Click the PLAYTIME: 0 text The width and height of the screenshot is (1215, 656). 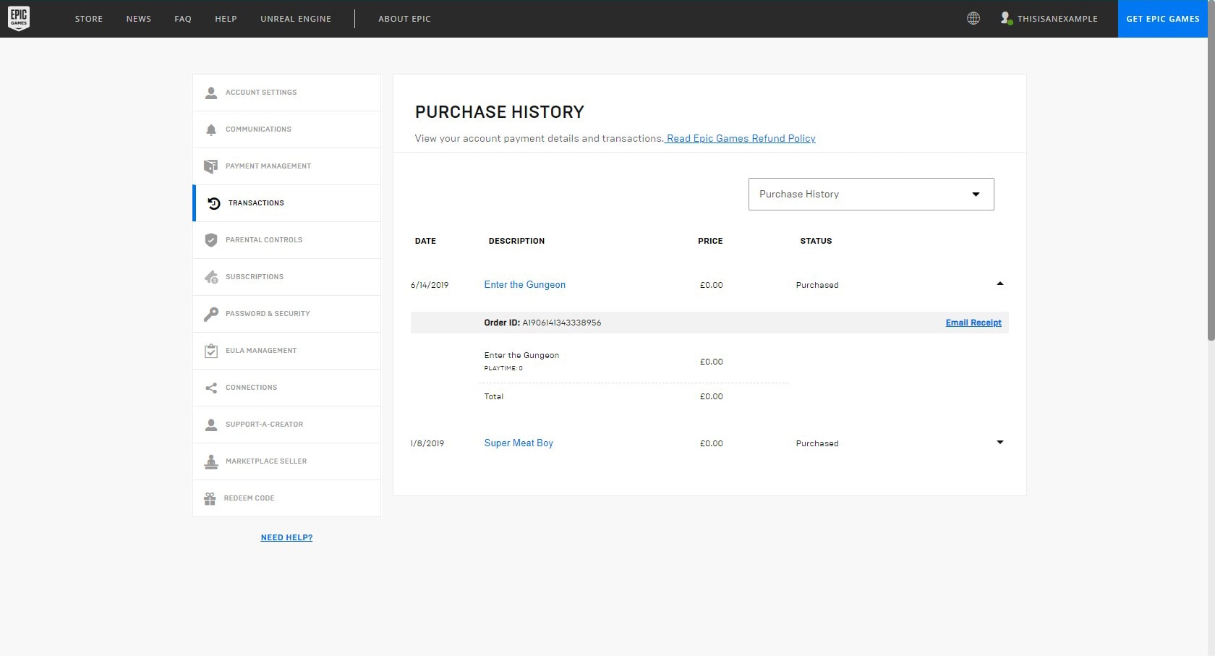[503, 368]
